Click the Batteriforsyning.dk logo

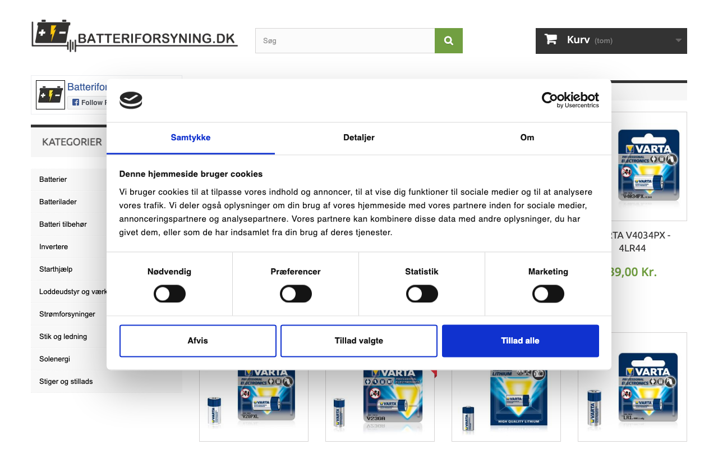pyautogui.click(x=135, y=36)
